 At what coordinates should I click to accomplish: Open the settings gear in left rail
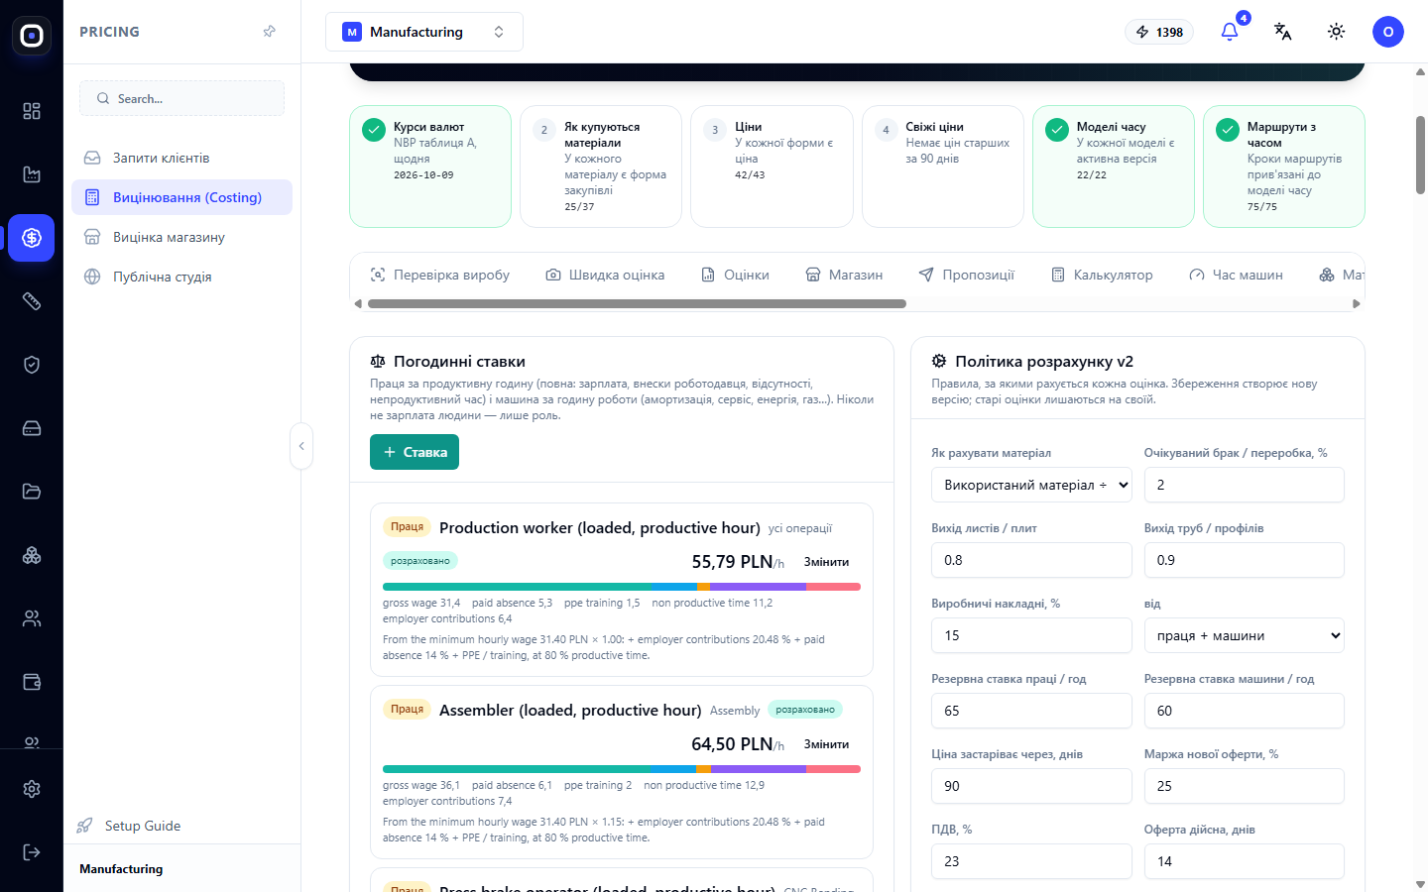click(32, 789)
